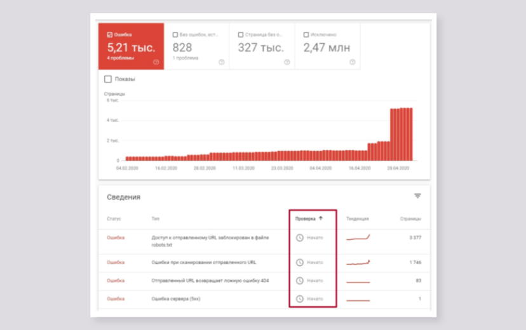Open the Ошибка сервера (5xx) issue

176,298
